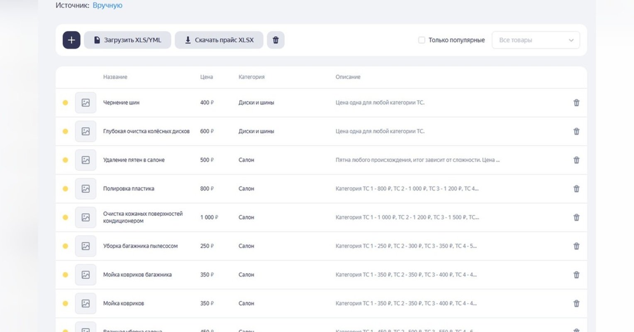Open the Все товары dropdown
Image resolution: width=634 pixels, height=332 pixels.
click(x=536, y=40)
